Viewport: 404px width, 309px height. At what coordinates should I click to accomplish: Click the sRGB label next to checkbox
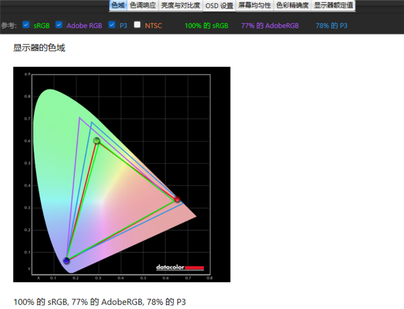(41, 26)
